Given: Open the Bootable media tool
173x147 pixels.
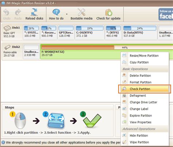Looking at the screenshot, I should click(81, 14).
